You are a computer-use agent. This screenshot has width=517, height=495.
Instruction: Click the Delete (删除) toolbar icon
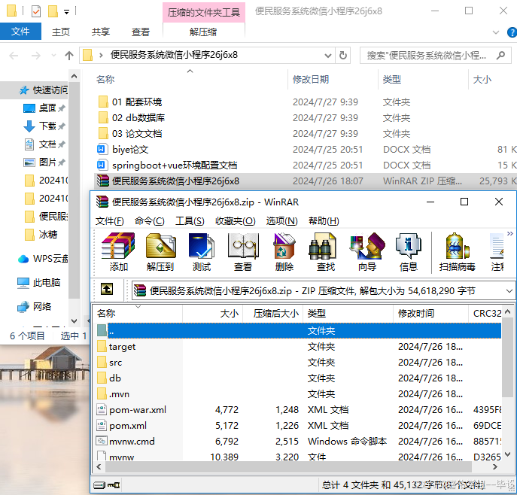coord(284,252)
